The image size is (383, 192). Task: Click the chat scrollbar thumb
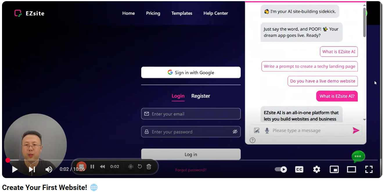coord(364,22)
